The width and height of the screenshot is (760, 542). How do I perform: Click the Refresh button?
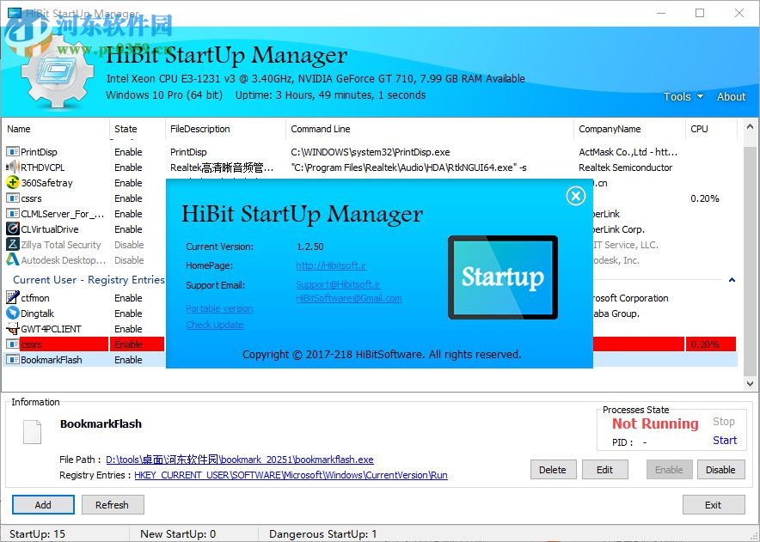(113, 504)
